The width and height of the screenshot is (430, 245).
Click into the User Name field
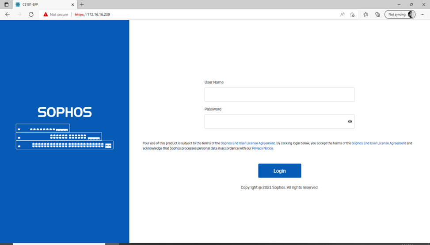tap(279, 94)
